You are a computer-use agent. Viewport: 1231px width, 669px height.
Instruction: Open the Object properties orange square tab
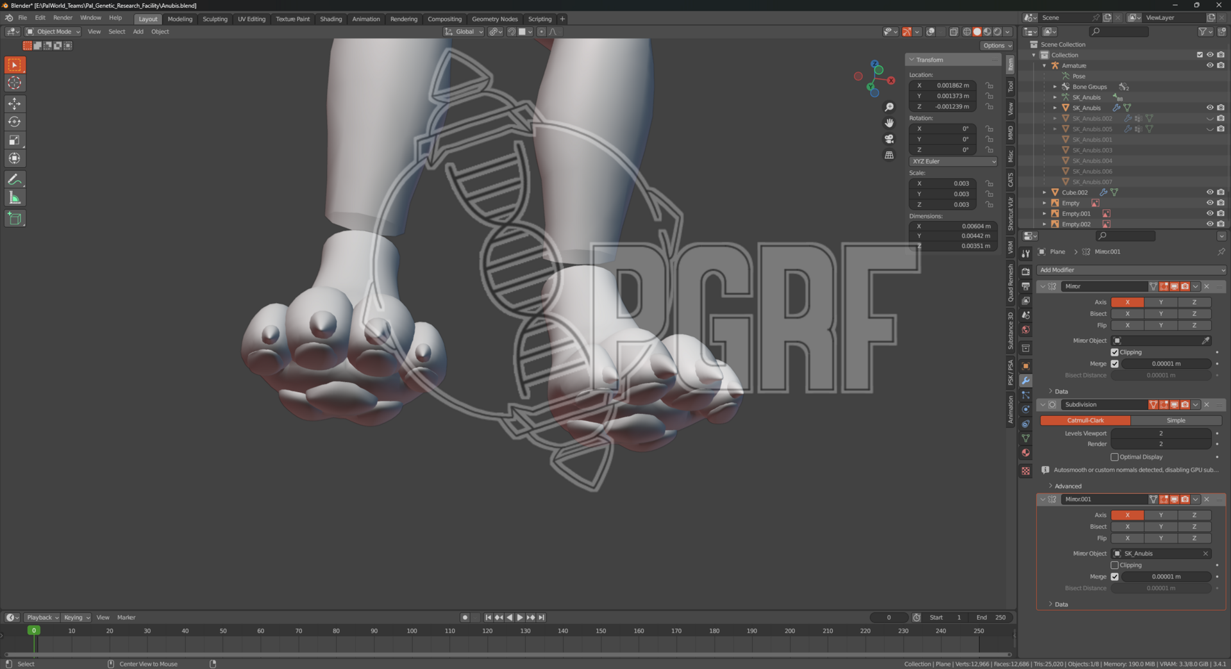click(x=1026, y=366)
